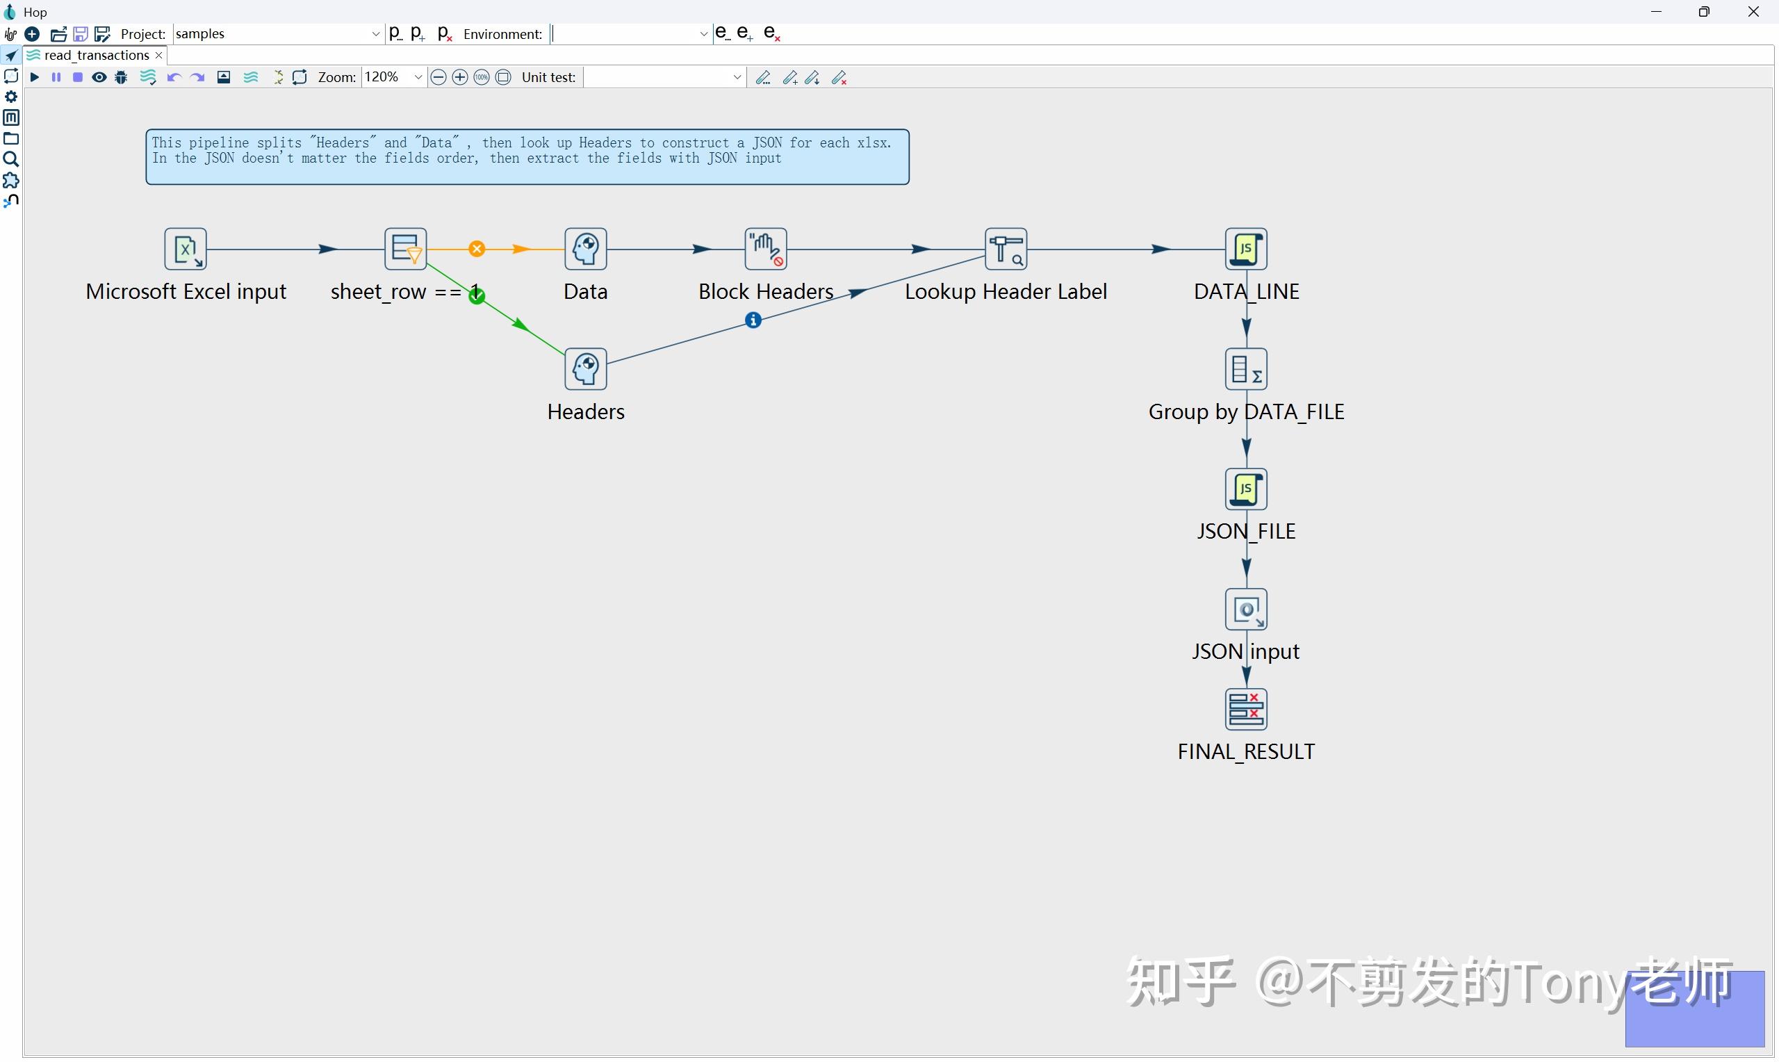Toggle fit-to-screen zoom mode

point(504,77)
